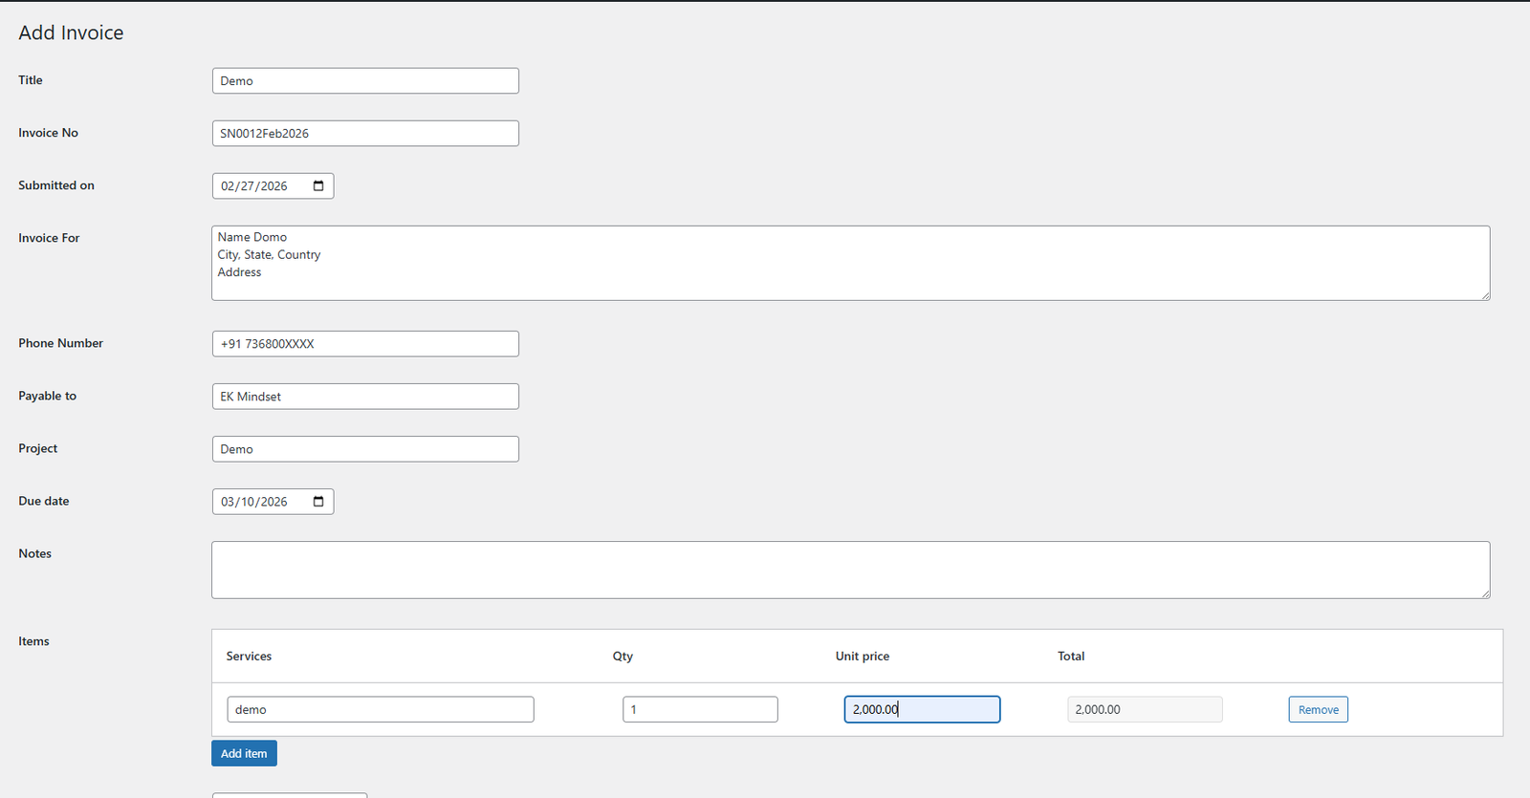Remove the demo item row
The width and height of the screenshot is (1530, 798).
pyautogui.click(x=1318, y=709)
